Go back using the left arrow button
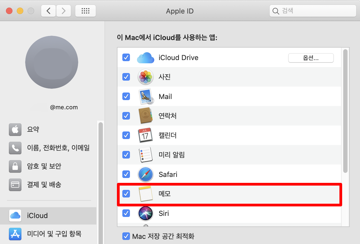This screenshot has width=360, height=244. point(48,11)
